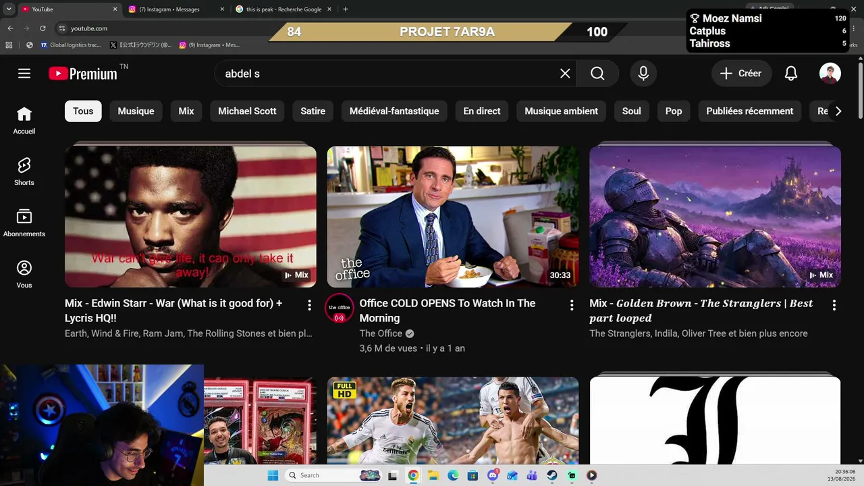This screenshot has height=486, width=864.
Task: Open File Explorer from the taskbar
Action: [433, 475]
